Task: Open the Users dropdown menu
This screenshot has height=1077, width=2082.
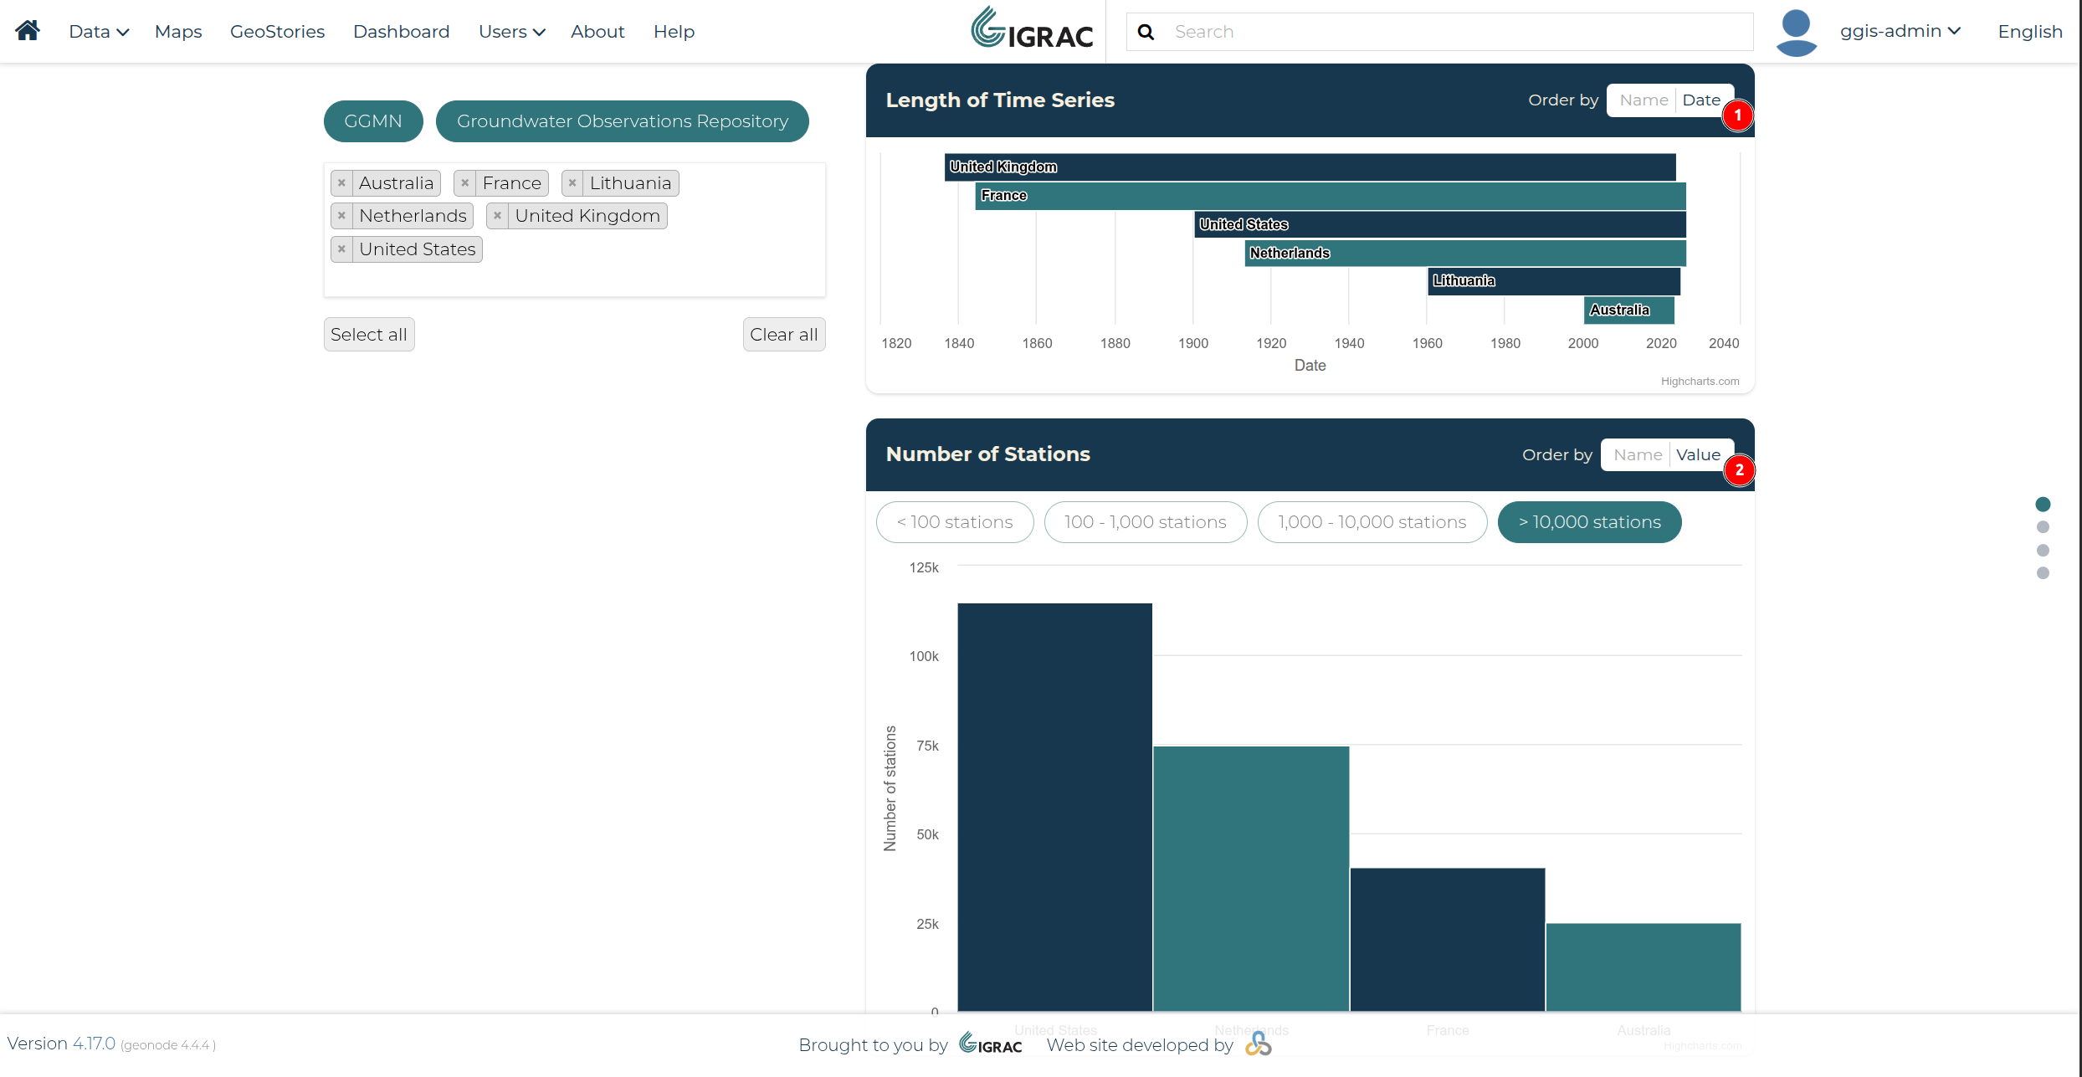Action: (x=511, y=32)
